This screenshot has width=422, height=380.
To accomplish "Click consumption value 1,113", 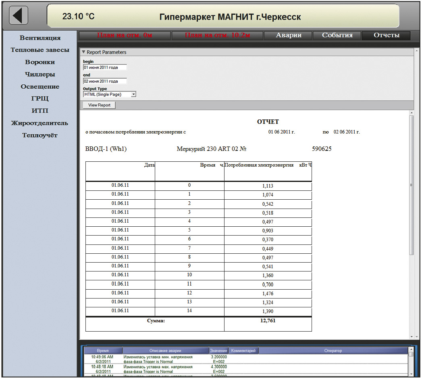I will coord(268,186).
